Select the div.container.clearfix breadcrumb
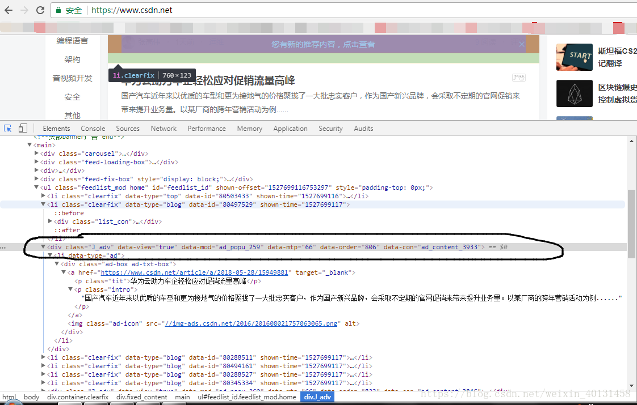The height and width of the screenshot is (405, 637). [78, 397]
